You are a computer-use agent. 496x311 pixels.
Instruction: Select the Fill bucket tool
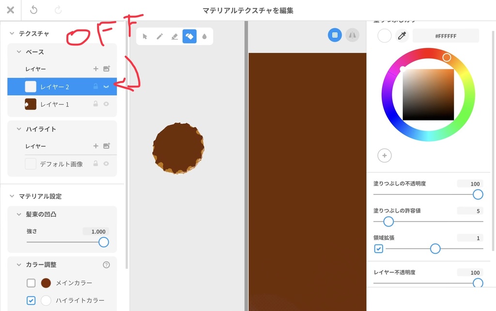point(189,36)
